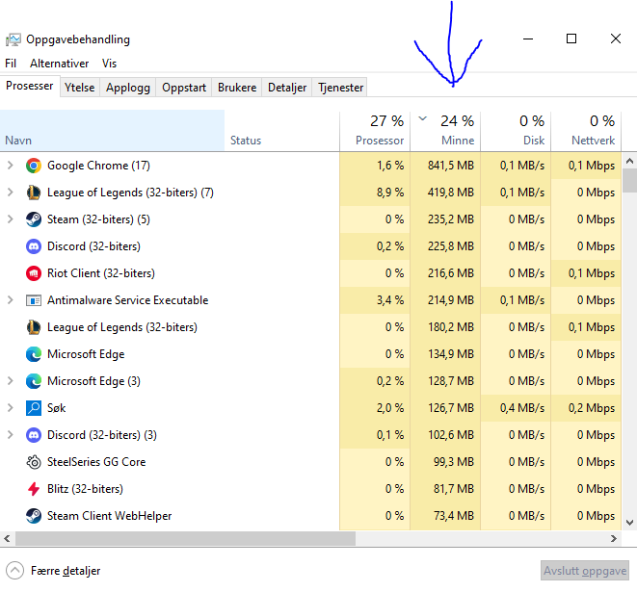Click the Avslutt oppgave button
Screen dimensions: 637x592
pyautogui.click(x=585, y=571)
